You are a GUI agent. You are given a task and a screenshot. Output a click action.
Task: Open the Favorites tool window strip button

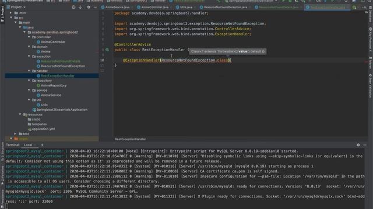point(2,175)
